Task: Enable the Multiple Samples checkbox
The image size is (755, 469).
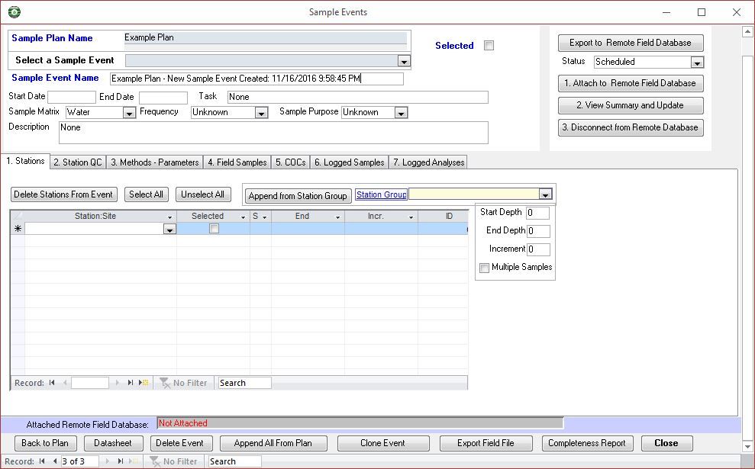Action: (485, 268)
